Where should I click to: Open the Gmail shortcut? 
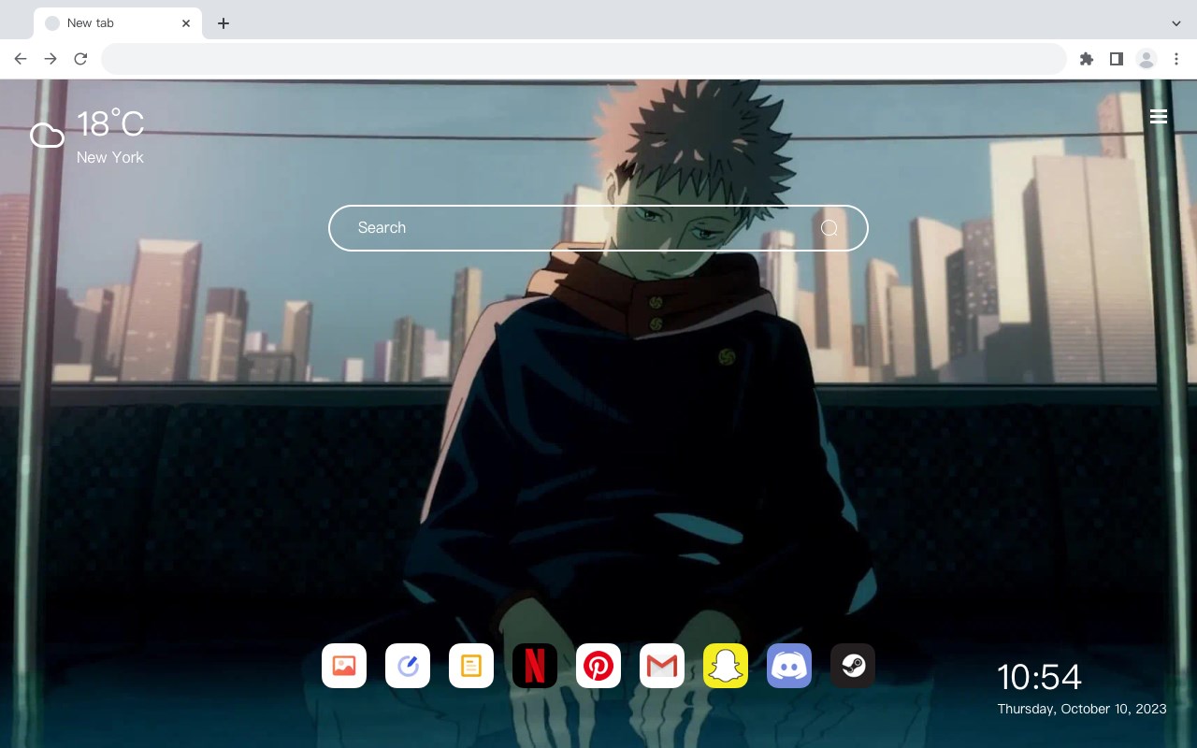662,666
